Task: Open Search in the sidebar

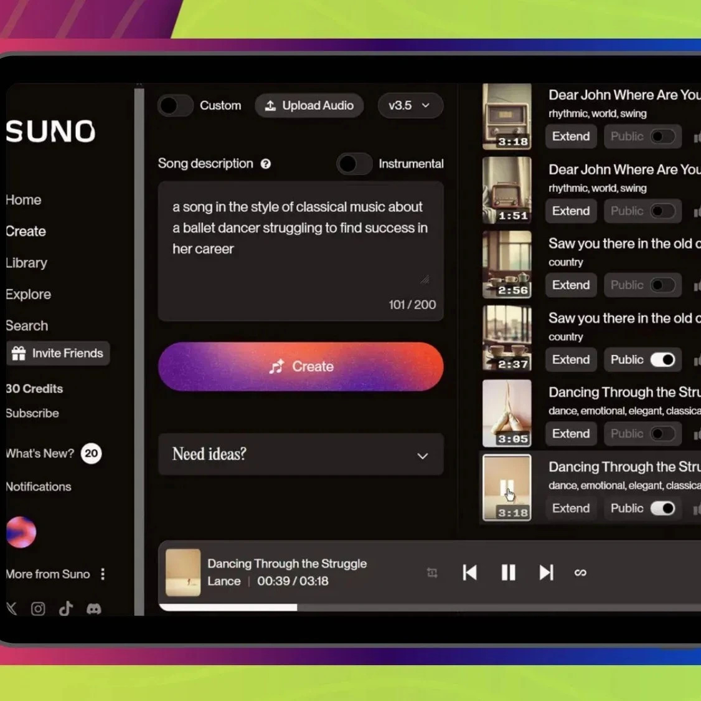Action: 27,326
